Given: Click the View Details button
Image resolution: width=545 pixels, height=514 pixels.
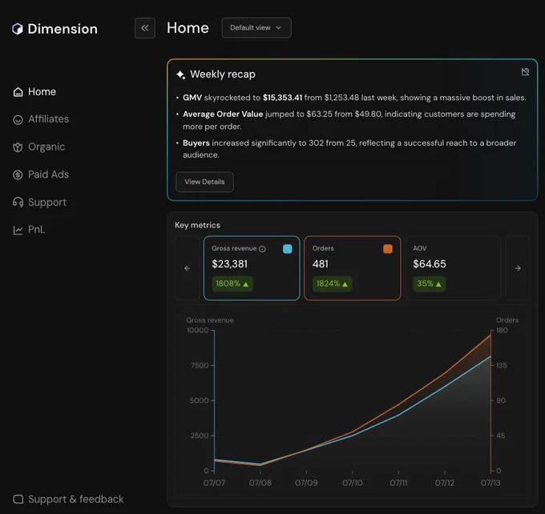Looking at the screenshot, I should coord(204,182).
